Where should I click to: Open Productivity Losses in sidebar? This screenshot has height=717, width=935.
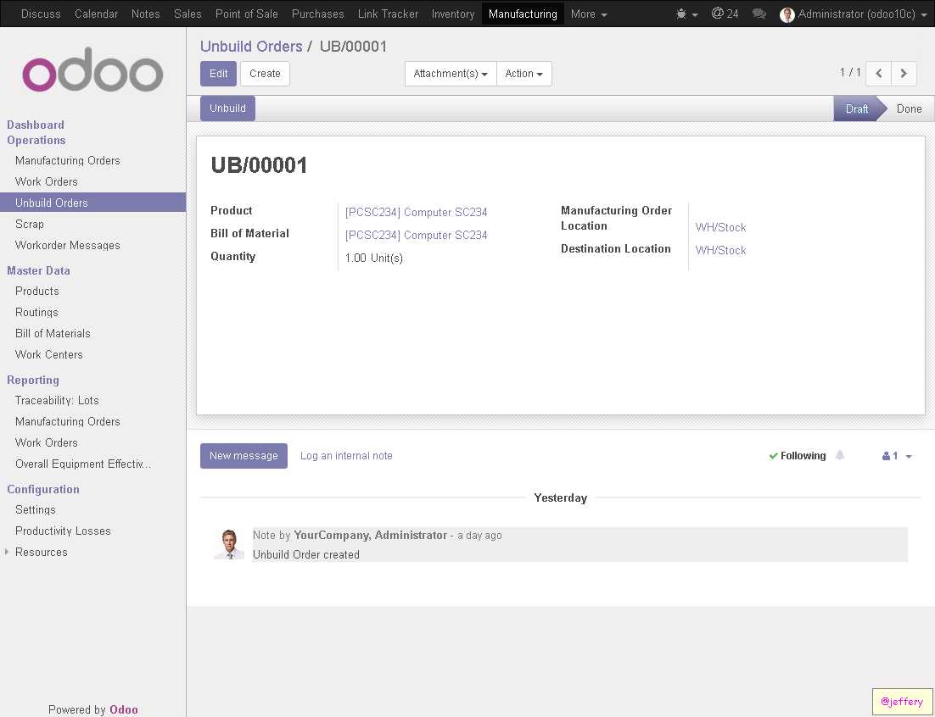[63, 531]
